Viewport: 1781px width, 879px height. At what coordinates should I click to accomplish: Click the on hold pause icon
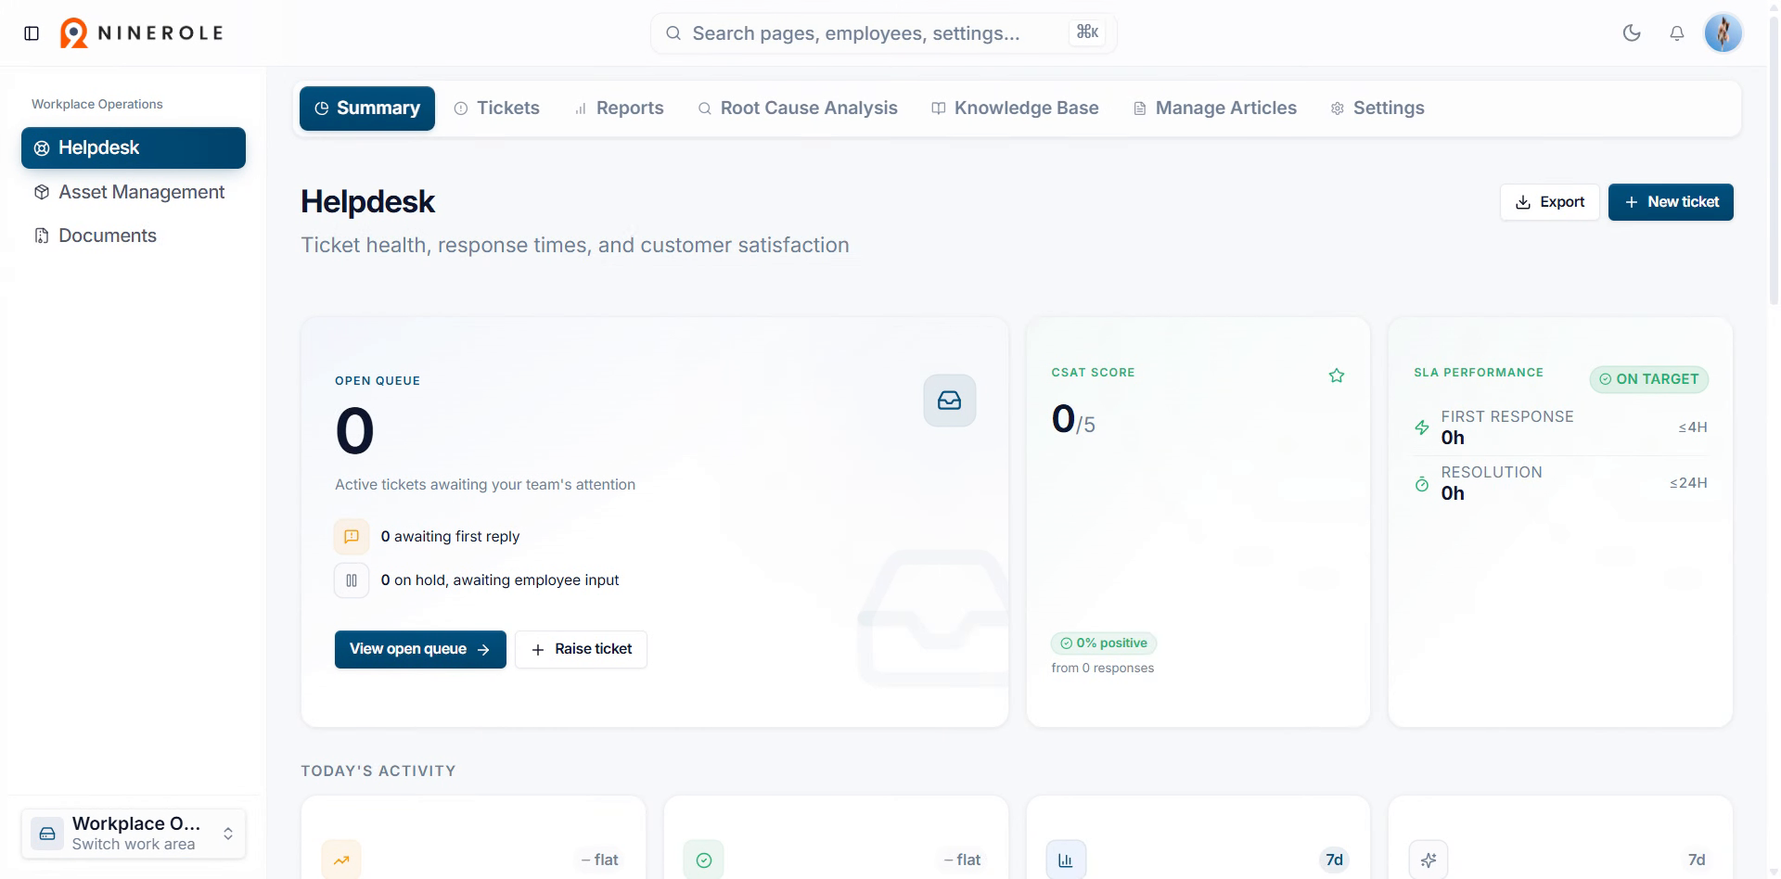pos(352,580)
